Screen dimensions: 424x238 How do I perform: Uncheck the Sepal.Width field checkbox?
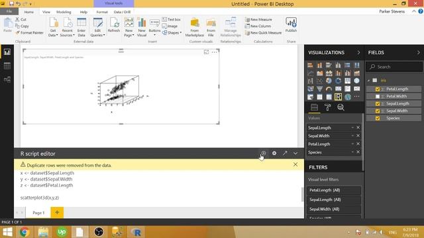point(378,111)
